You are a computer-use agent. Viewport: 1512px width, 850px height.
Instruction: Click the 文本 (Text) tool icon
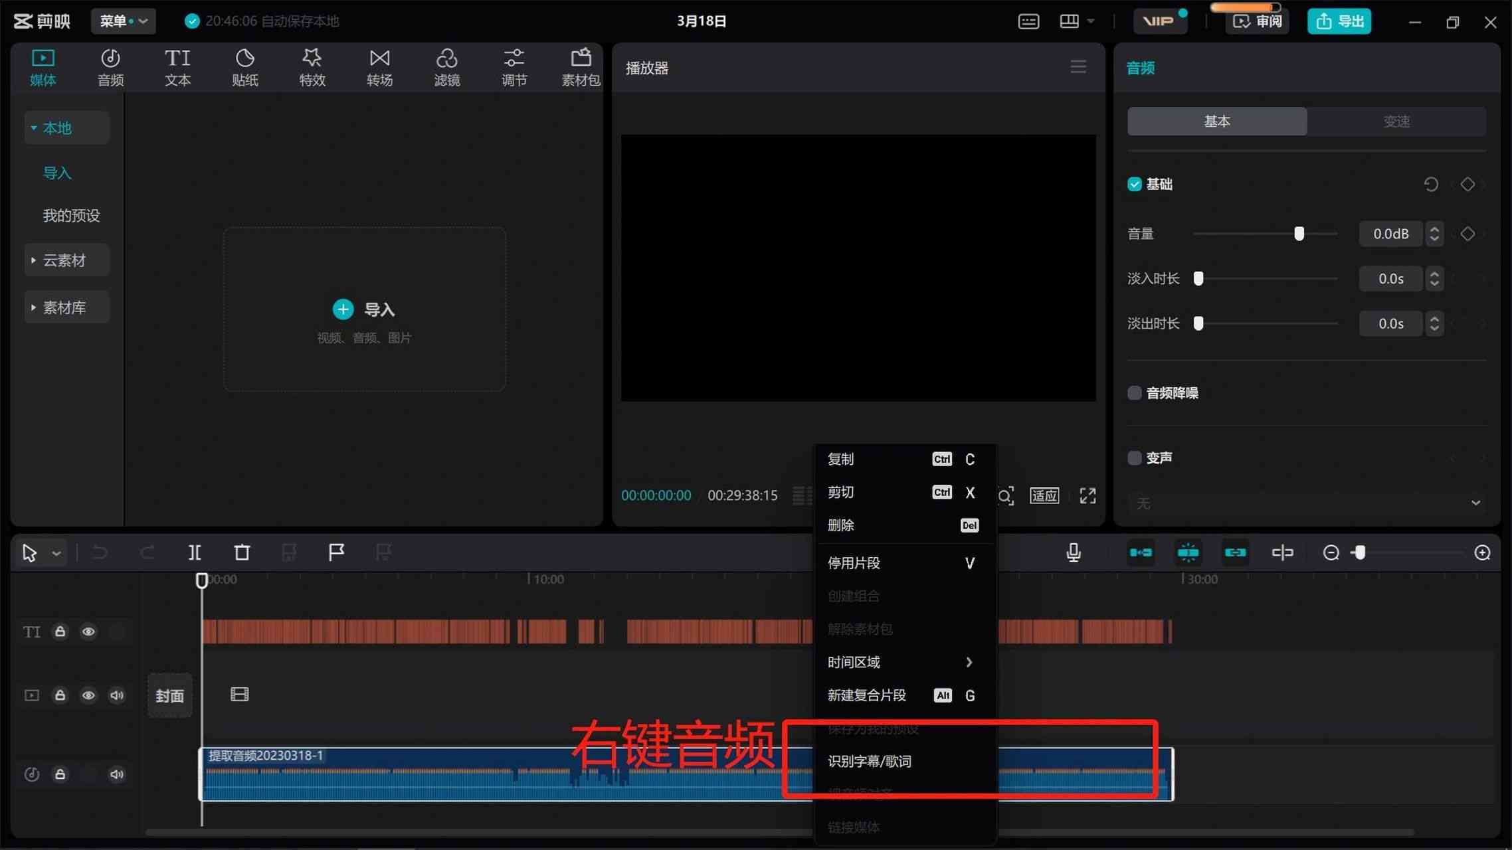click(177, 65)
